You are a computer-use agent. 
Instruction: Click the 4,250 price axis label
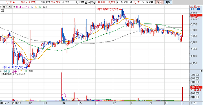coord(194,63)
